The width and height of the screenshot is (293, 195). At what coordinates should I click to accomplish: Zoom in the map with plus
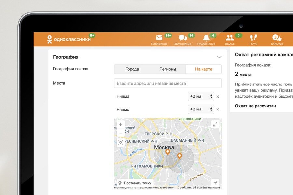coord(120,124)
